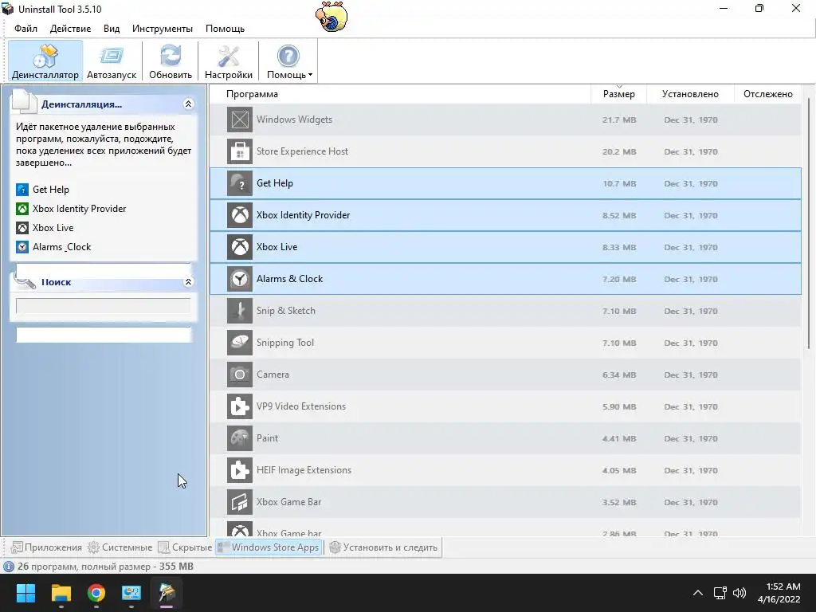Select the Snipping Tool entry
The image size is (816, 612).
[284, 343]
